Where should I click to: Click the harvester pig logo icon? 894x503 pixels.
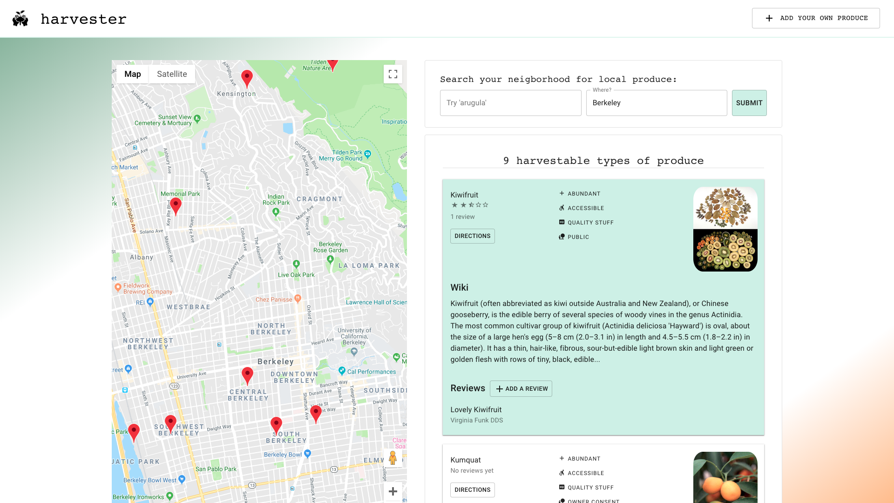point(20,19)
